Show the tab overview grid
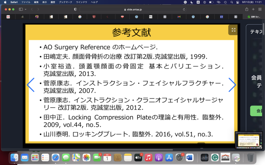The image size is (265, 165). [260, 9]
